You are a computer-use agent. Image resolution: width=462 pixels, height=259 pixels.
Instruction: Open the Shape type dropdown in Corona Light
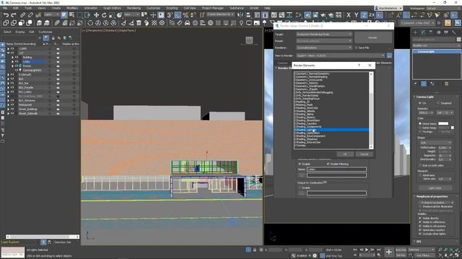(x=436, y=142)
